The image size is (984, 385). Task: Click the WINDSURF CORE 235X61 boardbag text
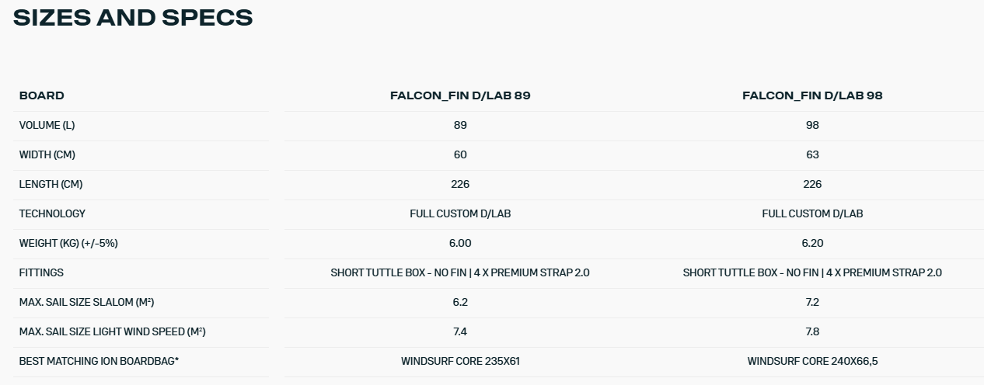[460, 361]
